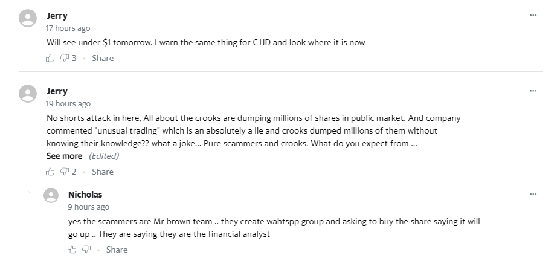Dislike Nicholas's reply comment
Image resolution: width=560 pixels, height=264 pixels.
click(86, 250)
